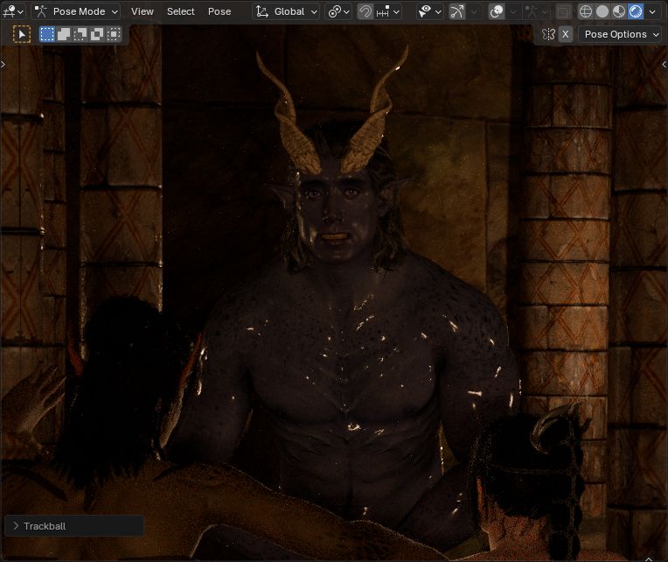Open selectability and visibility dropdown

point(429,11)
